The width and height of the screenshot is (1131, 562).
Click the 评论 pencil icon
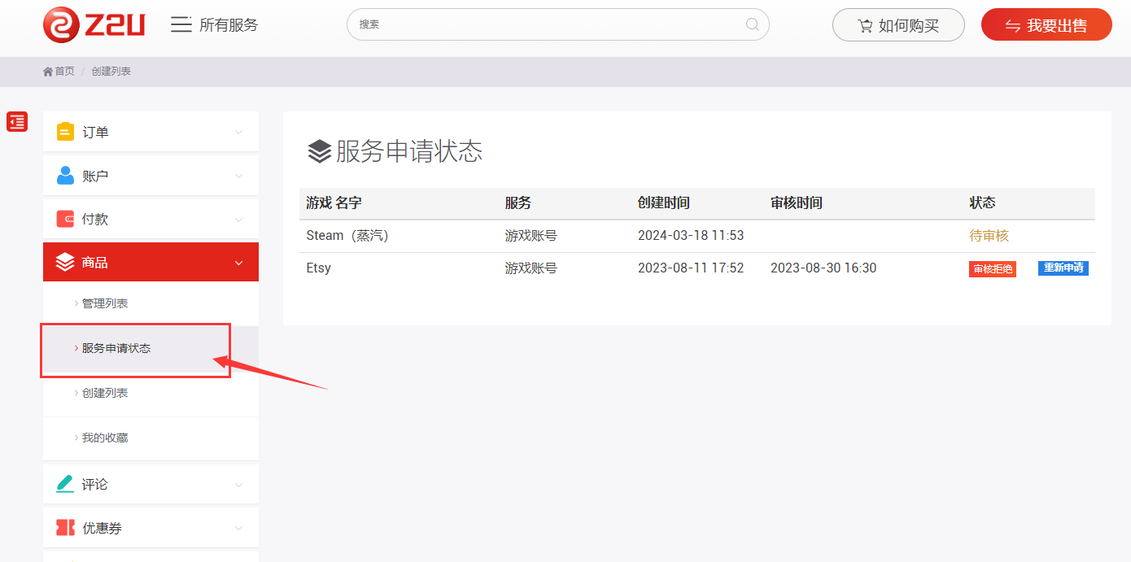65,484
